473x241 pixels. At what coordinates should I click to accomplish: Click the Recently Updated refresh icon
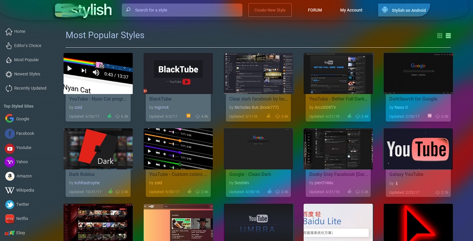9,88
